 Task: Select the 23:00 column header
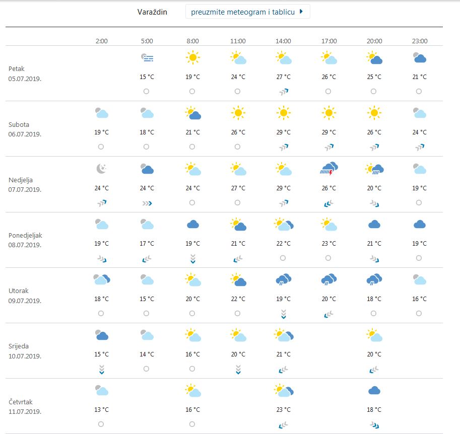pos(419,41)
